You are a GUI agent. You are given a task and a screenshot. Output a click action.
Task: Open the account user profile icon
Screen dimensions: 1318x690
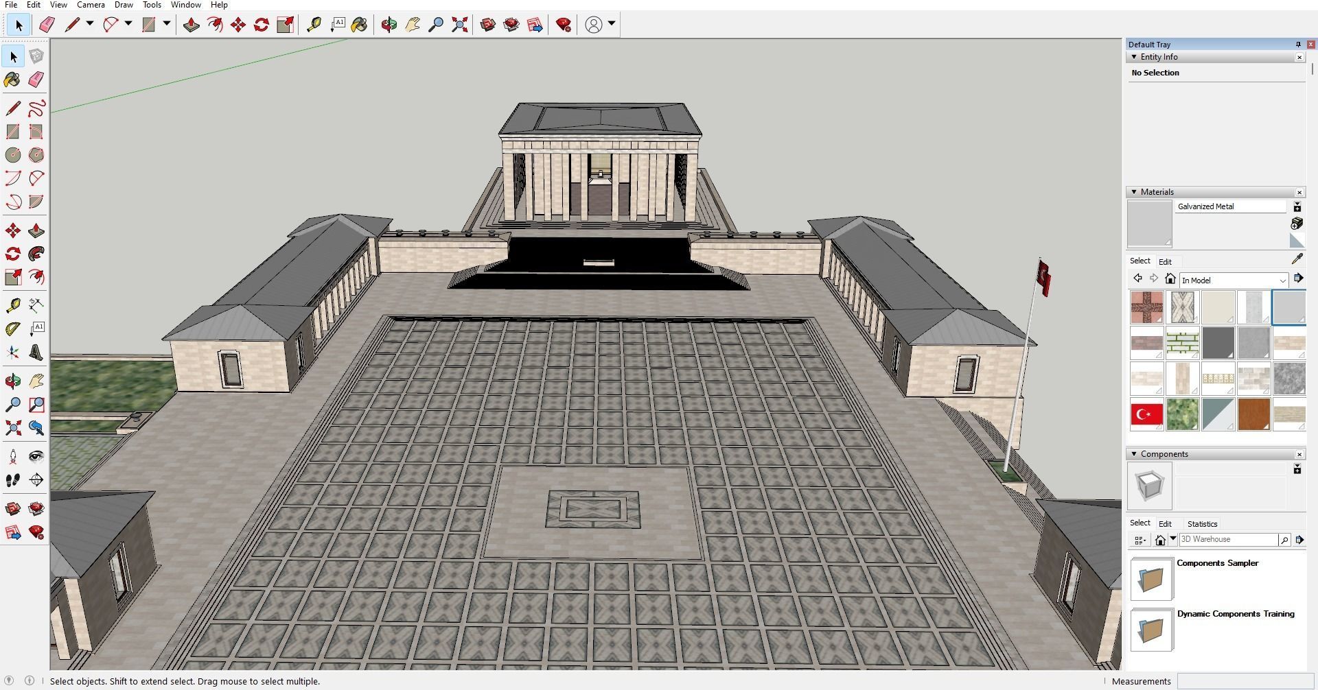coord(594,25)
